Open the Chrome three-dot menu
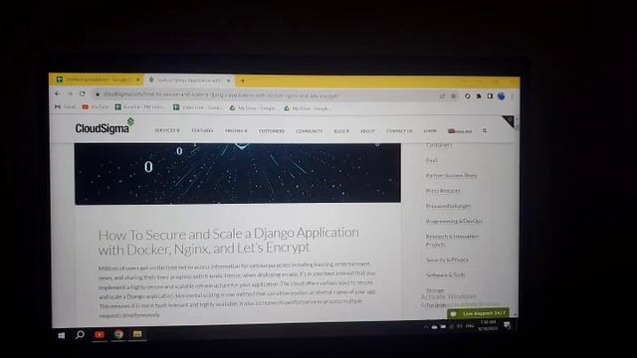The height and width of the screenshot is (358, 637). tap(512, 96)
